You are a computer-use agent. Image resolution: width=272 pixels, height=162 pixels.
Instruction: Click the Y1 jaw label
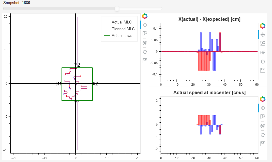[x=77, y=103]
